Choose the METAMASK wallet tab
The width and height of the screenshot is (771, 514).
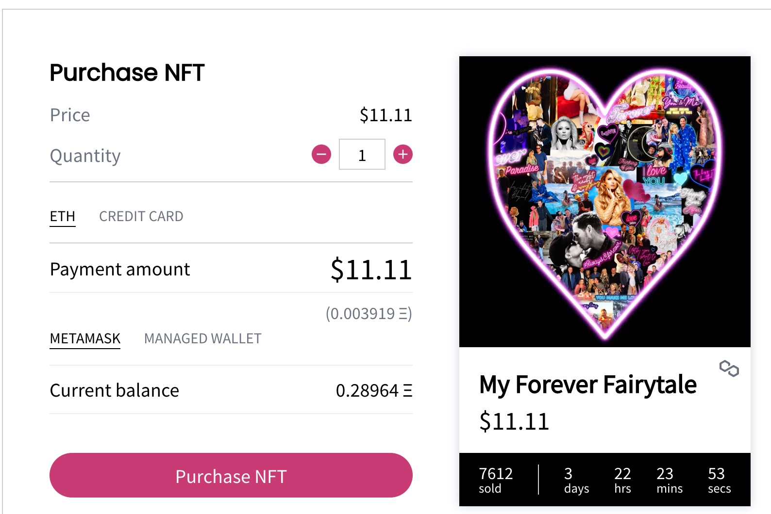coord(85,338)
